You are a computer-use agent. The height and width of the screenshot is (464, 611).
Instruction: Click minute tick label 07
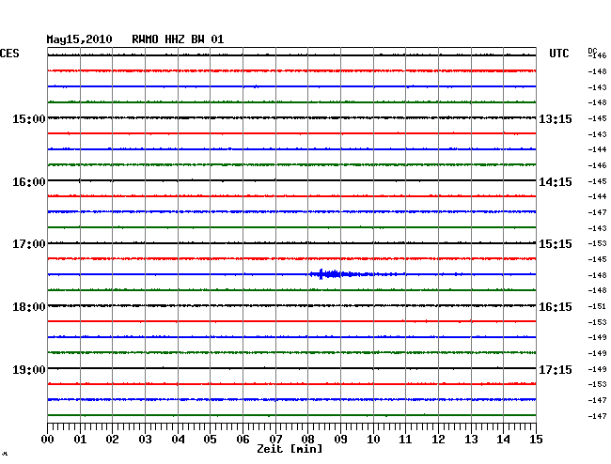(x=275, y=440)
